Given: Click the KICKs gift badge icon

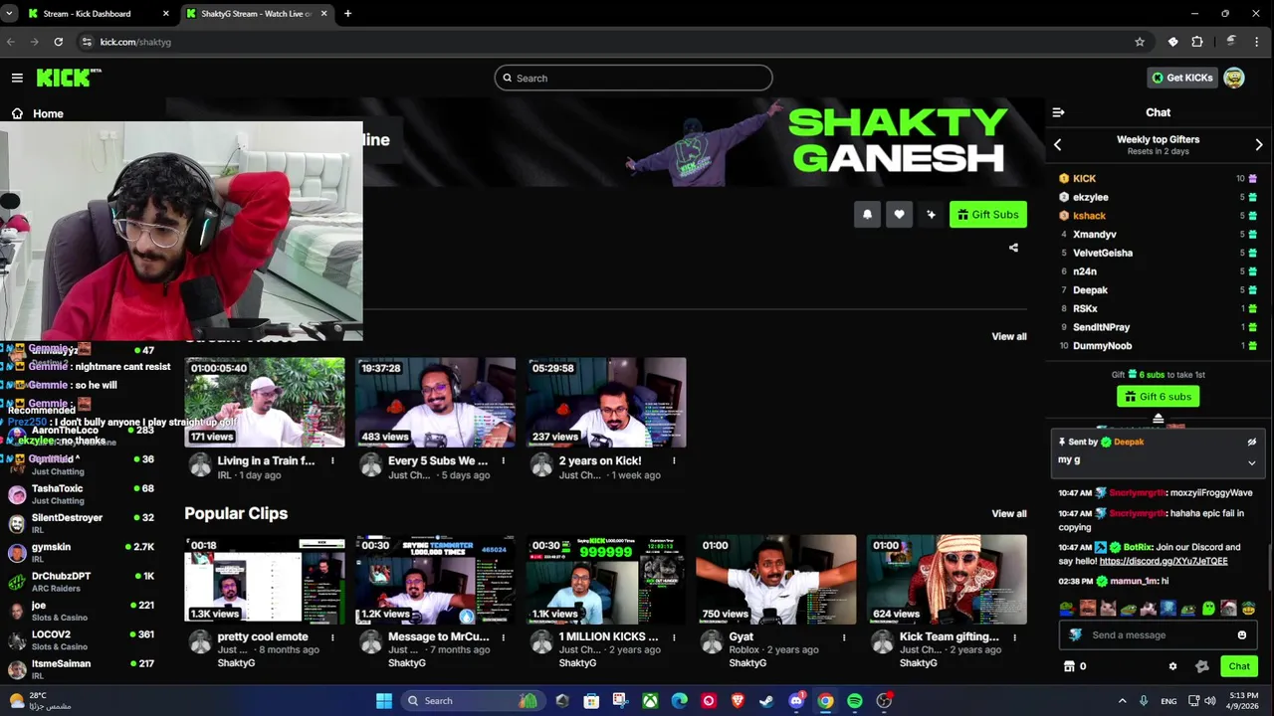Looking at the screenshot, I should (1201, 666).
